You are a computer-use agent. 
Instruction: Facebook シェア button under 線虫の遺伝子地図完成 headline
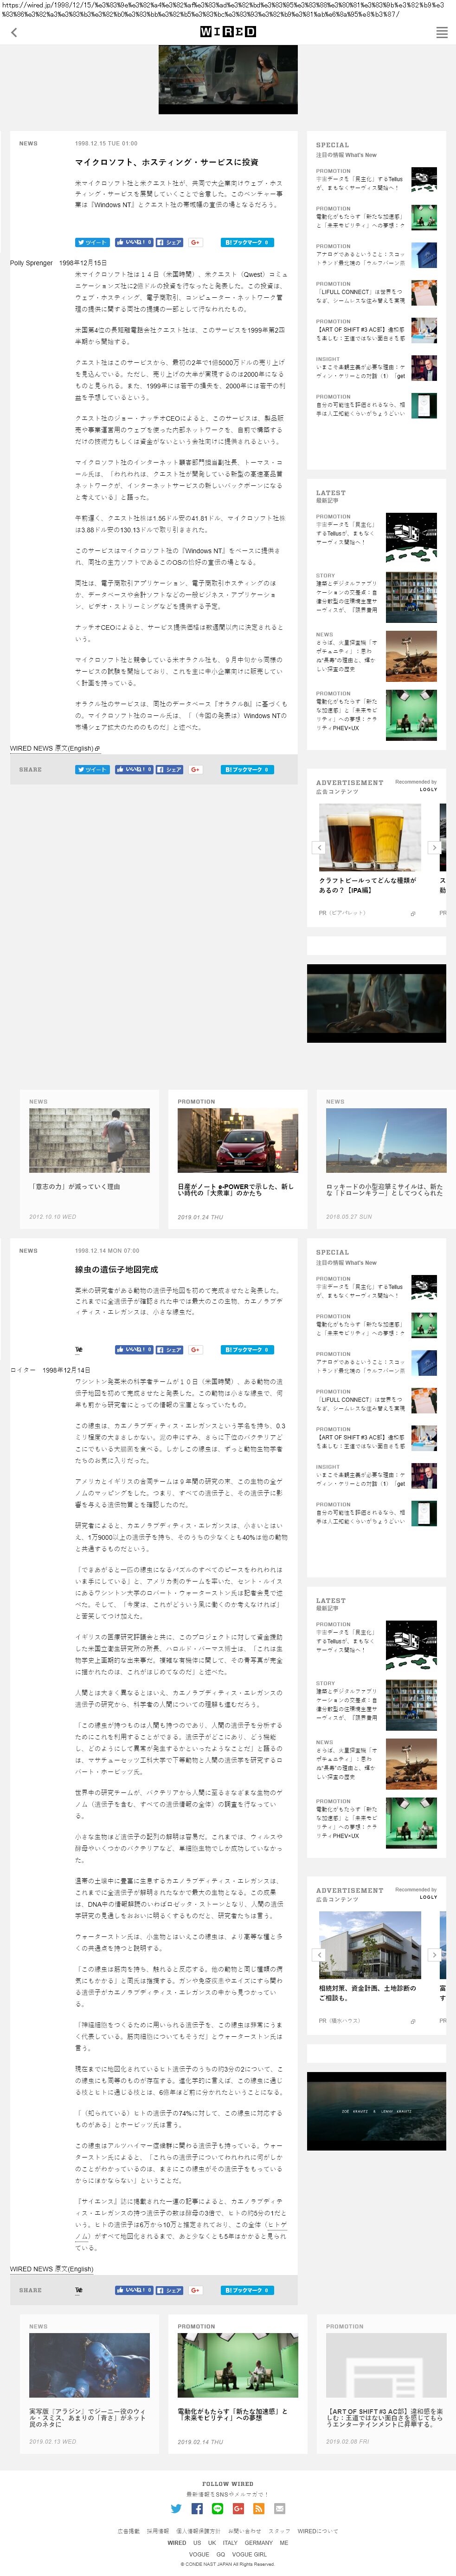pos(170,1349)
